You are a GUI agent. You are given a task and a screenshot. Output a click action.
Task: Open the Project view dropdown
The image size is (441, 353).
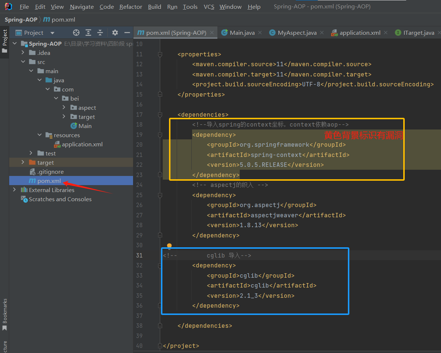point(52,33)
